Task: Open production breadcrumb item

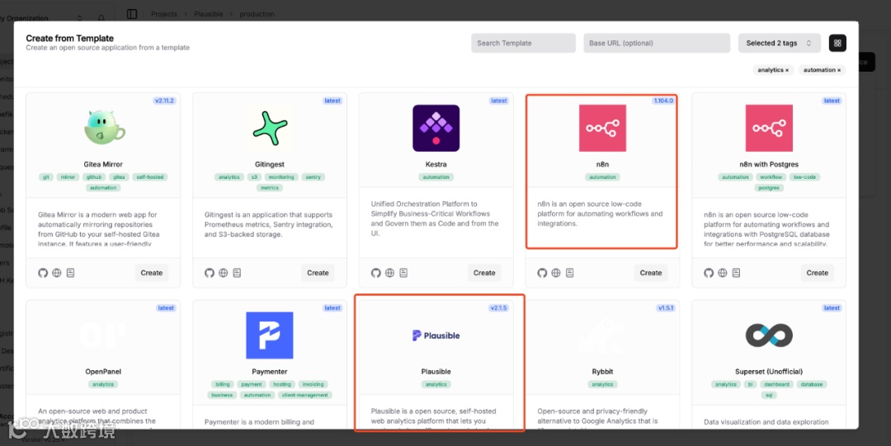Action: pos(257,14)
